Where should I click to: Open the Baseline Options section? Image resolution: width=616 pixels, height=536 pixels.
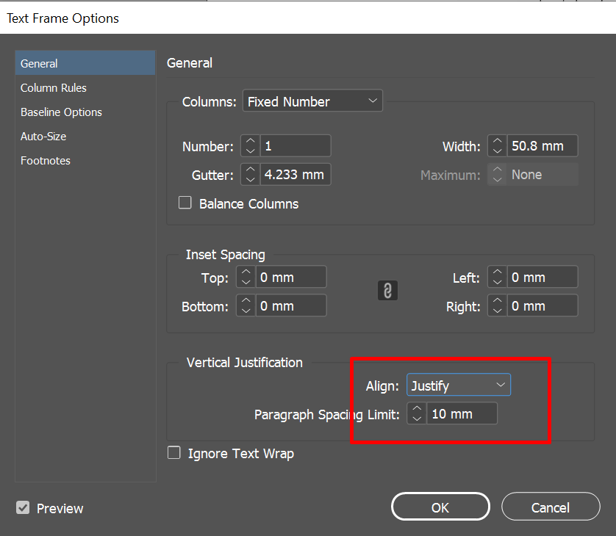pos(61,112)
